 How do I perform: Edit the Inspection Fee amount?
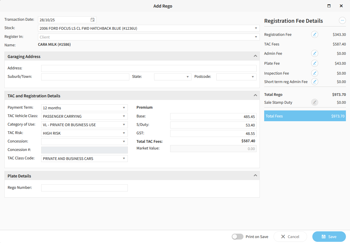pos(314,73)
